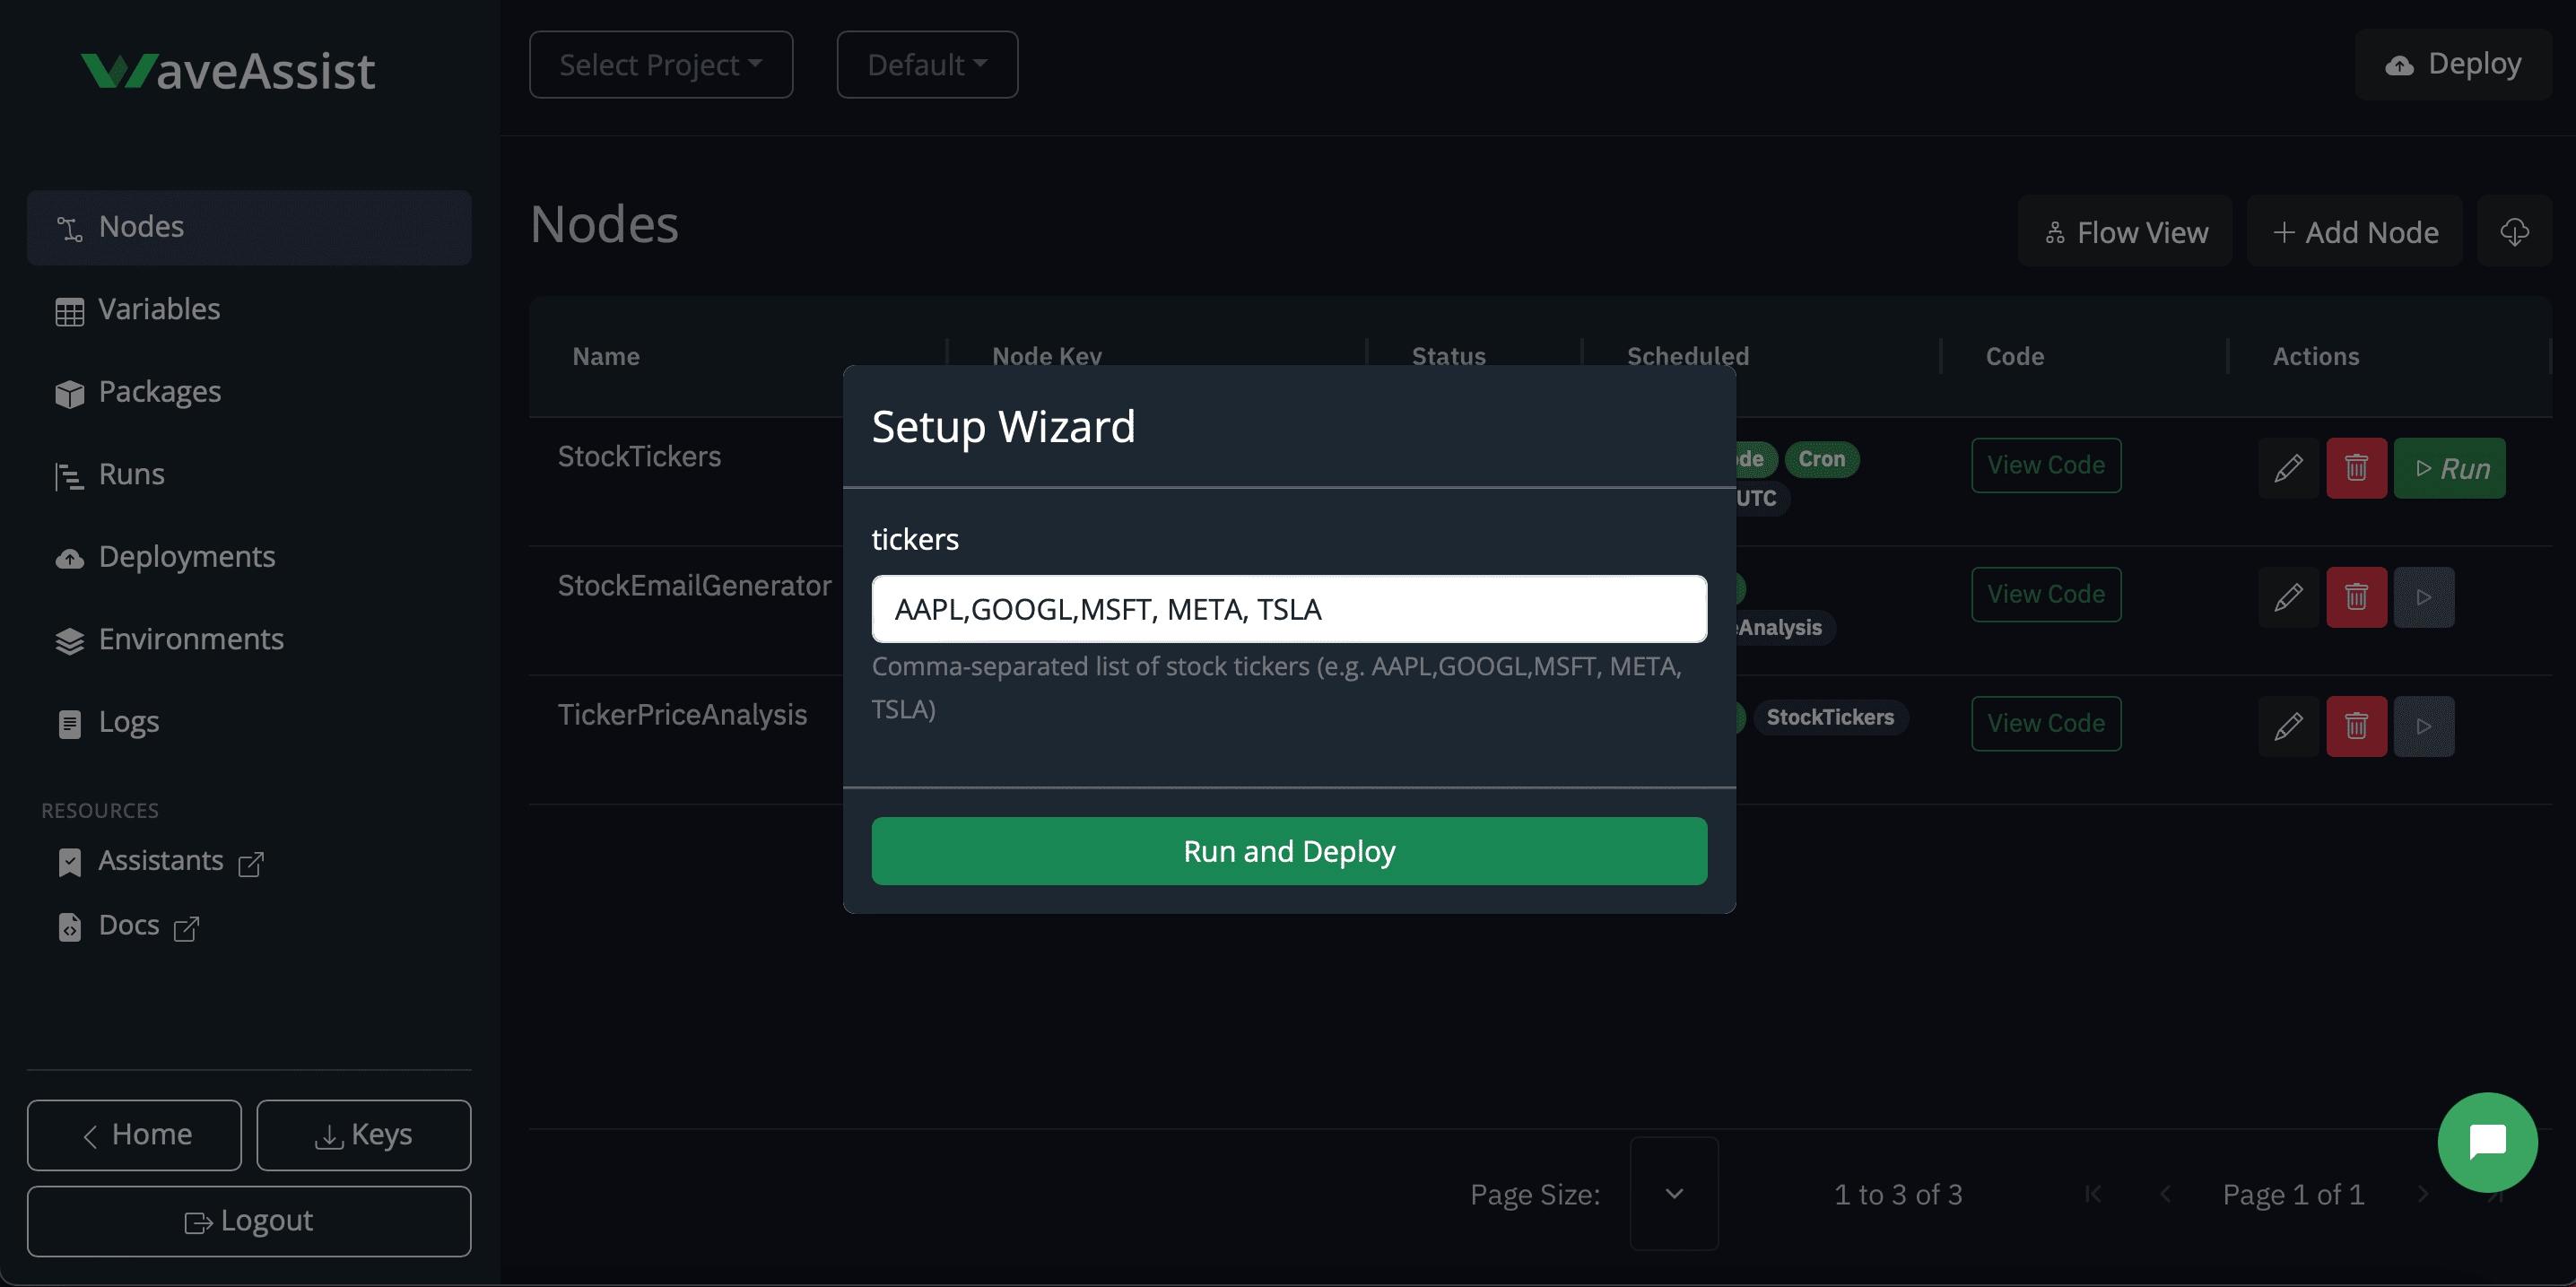
Task: Click the Scheduled column header
Action: [1688, 357]
